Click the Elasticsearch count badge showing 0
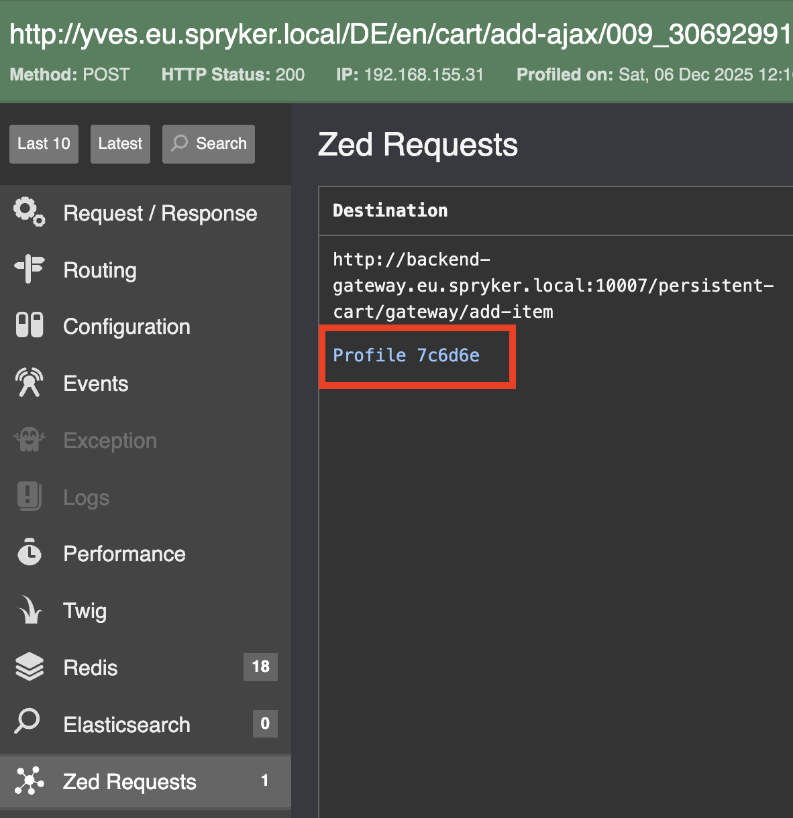793x818 pixels. click(x=264, y=723)
